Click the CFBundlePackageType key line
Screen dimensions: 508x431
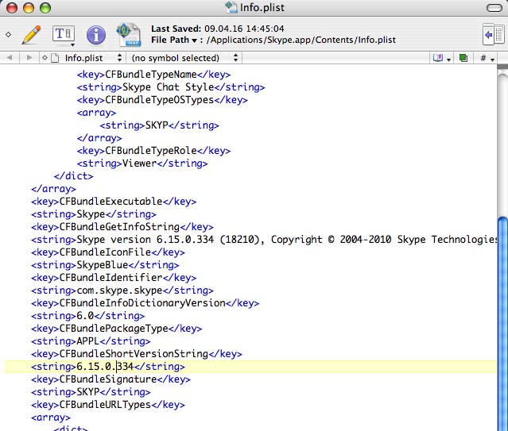(116, 329)
